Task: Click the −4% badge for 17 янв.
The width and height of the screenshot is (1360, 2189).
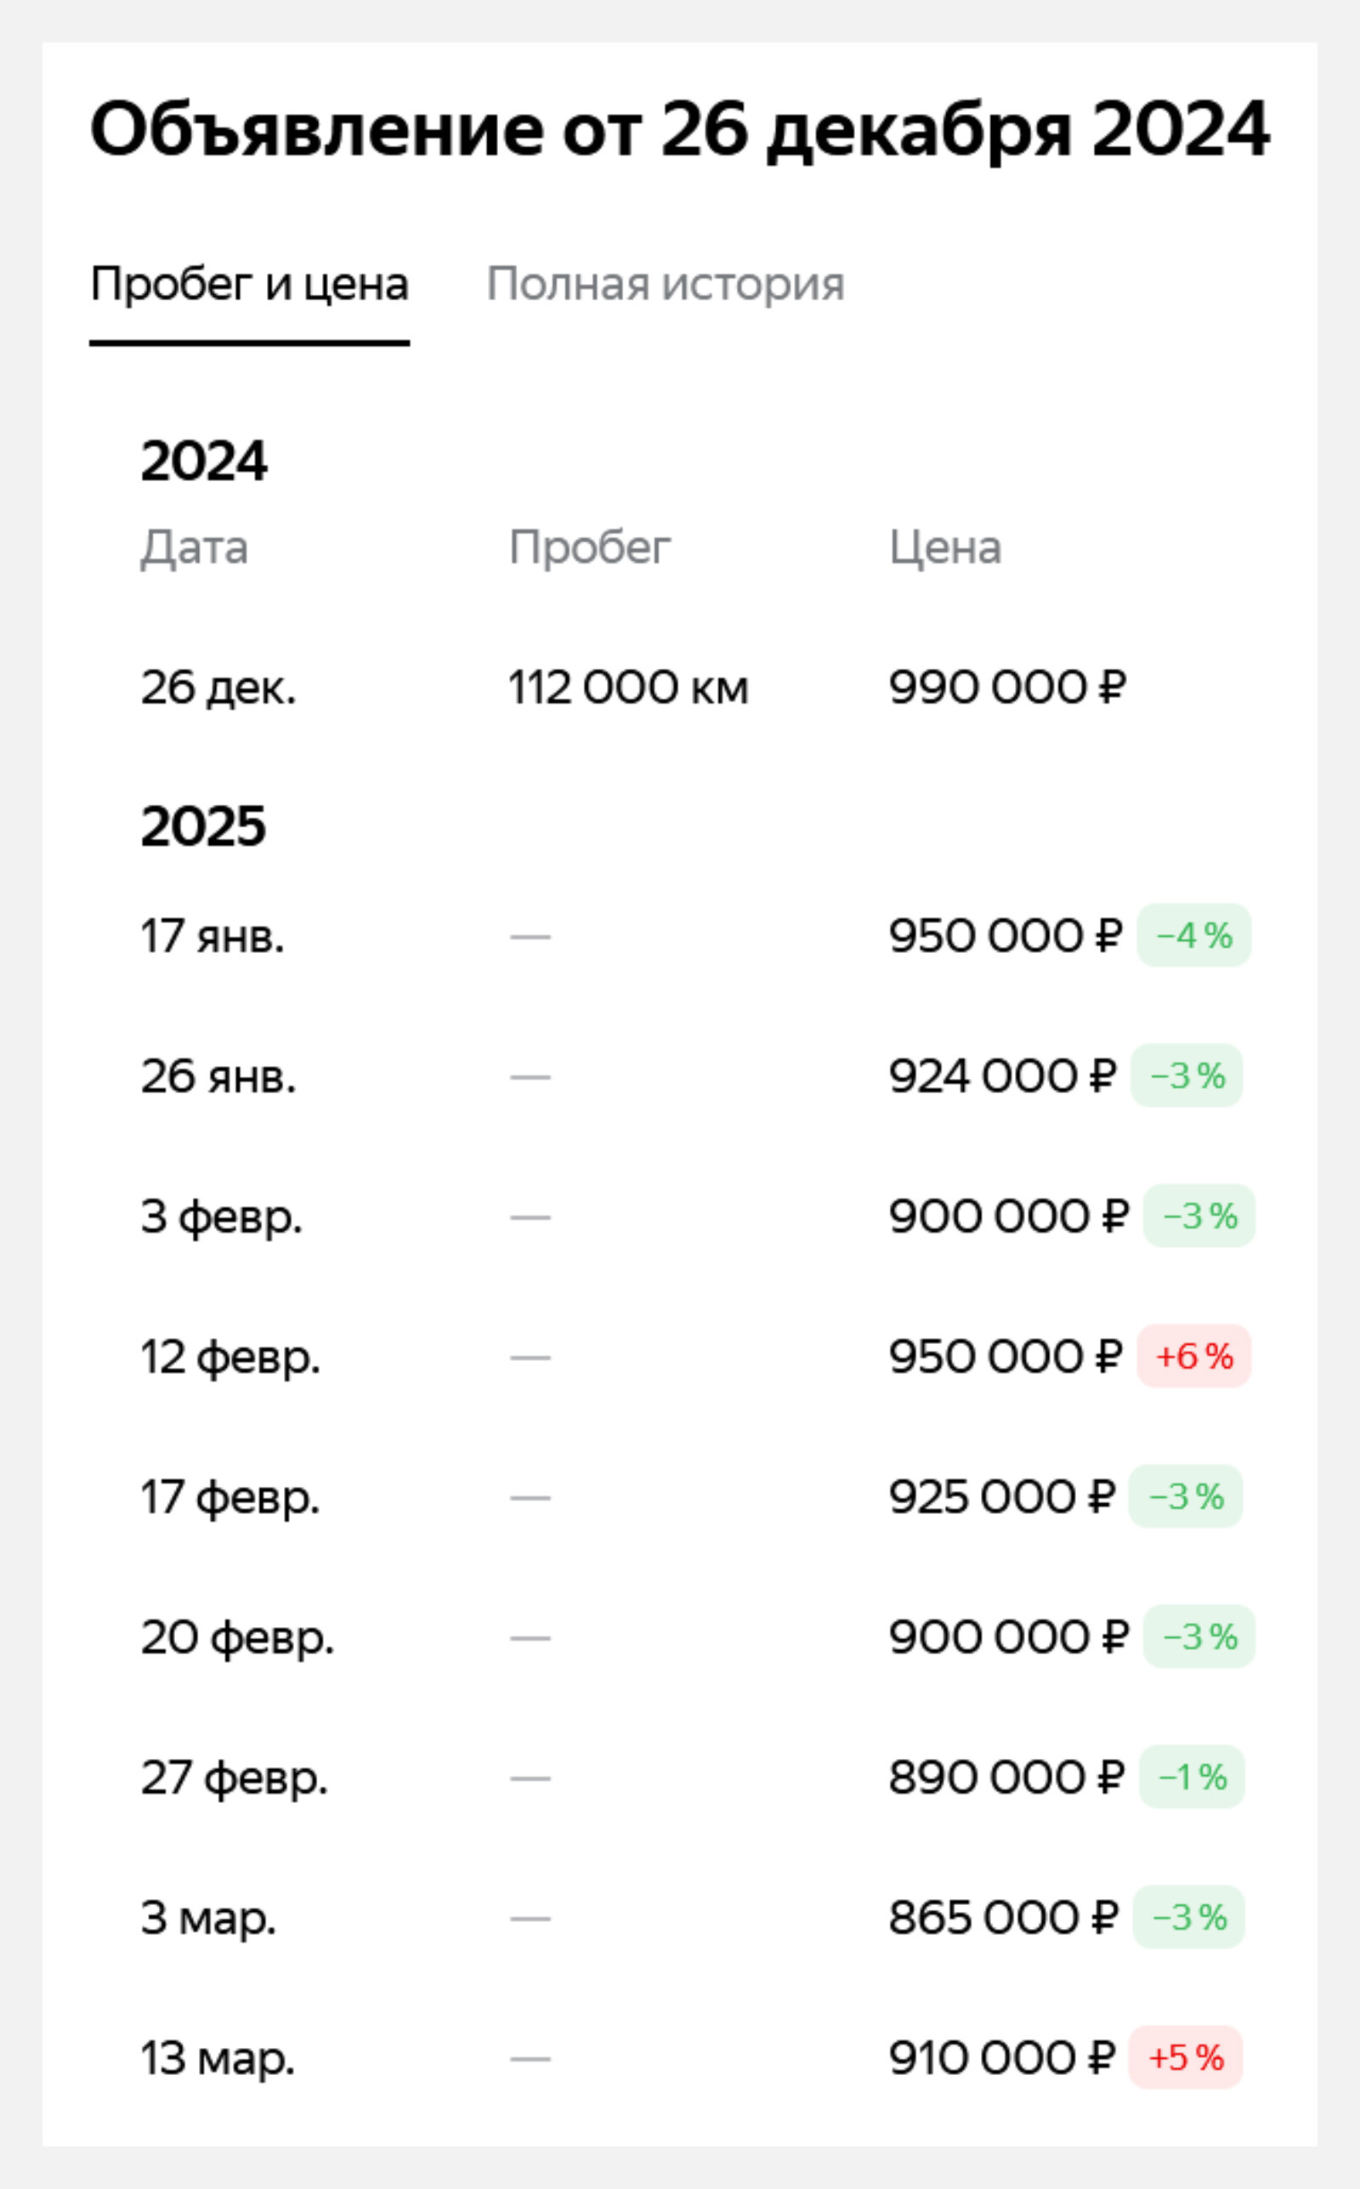Action: point(1193,935)
